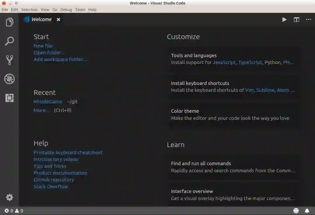Split the editor with the split icon
Image resolution: width=315 pixels, height=215 pixels.
[x=296, y=20]
